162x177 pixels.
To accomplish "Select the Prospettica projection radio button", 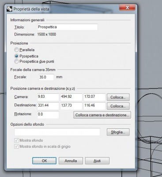I will [x=16, y=56].
